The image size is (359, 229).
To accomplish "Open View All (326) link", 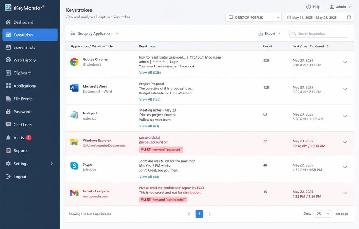I will [150, 73].
